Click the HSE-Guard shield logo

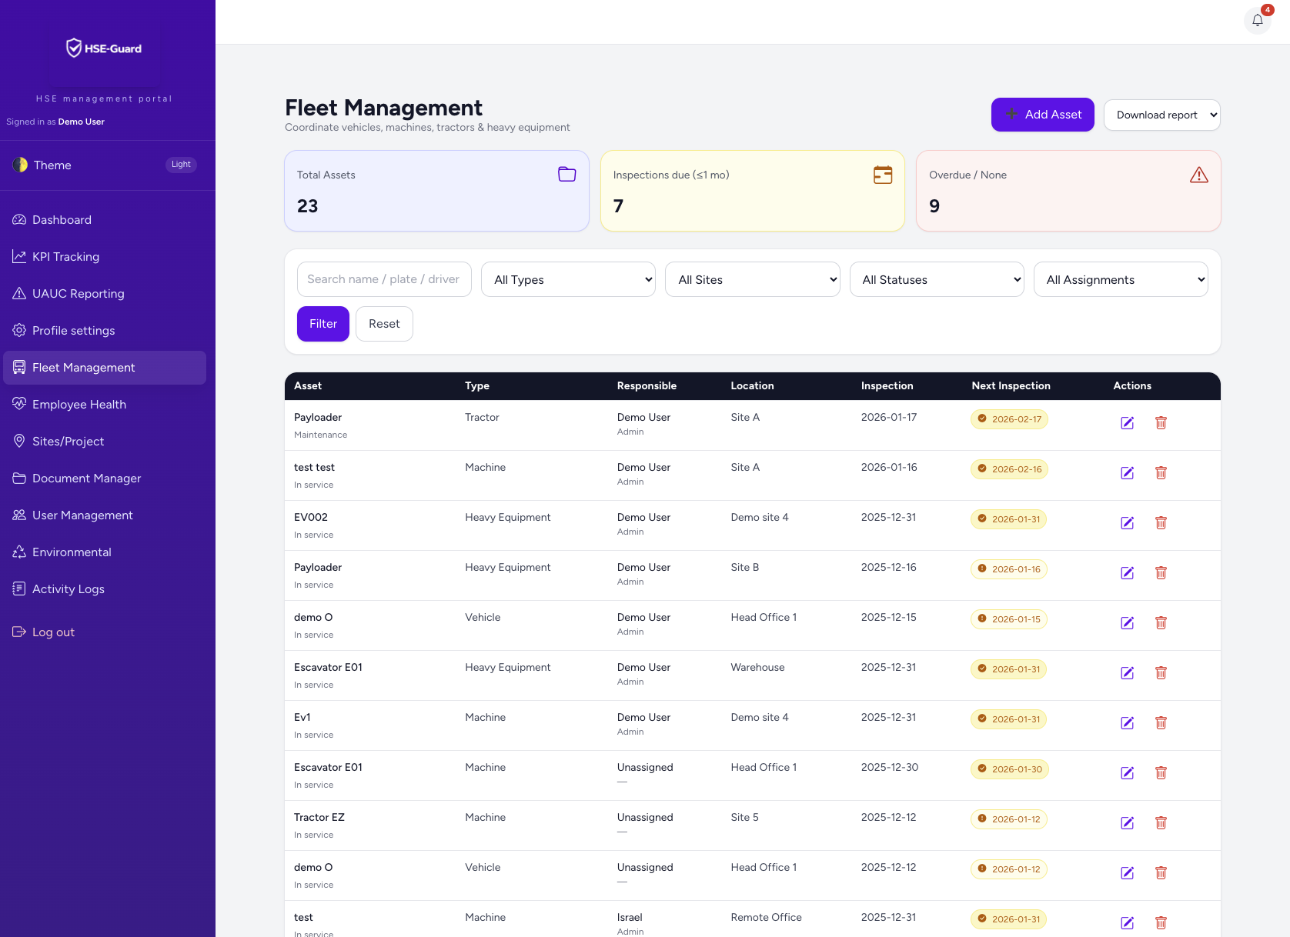[74, 48]
